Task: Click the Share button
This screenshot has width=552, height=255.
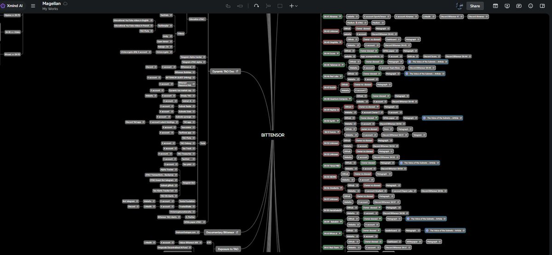Action: click(475, 6)
